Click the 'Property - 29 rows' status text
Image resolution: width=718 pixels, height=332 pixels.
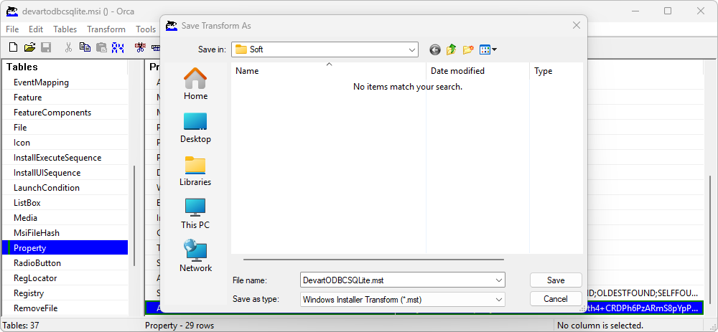179,326
